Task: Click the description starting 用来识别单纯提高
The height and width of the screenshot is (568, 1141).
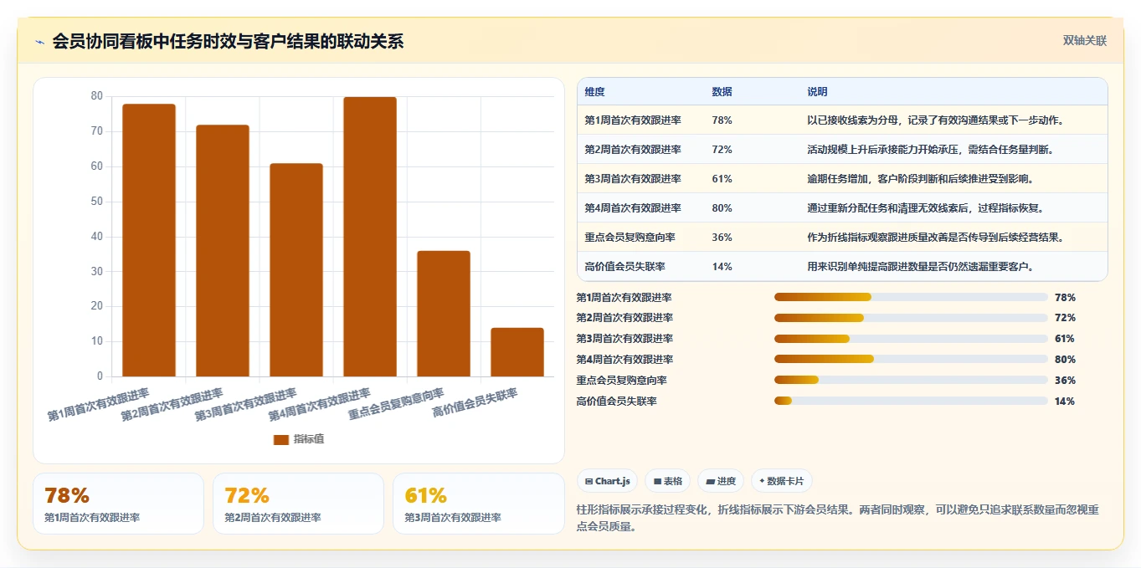Action: tap(920, 267)
